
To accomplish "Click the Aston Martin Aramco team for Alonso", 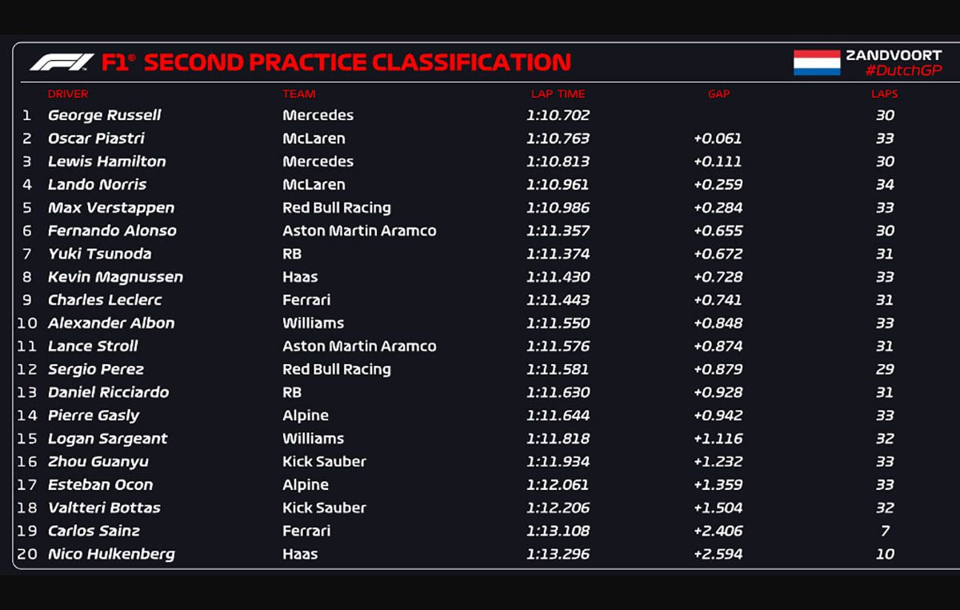I will (359, 231).
